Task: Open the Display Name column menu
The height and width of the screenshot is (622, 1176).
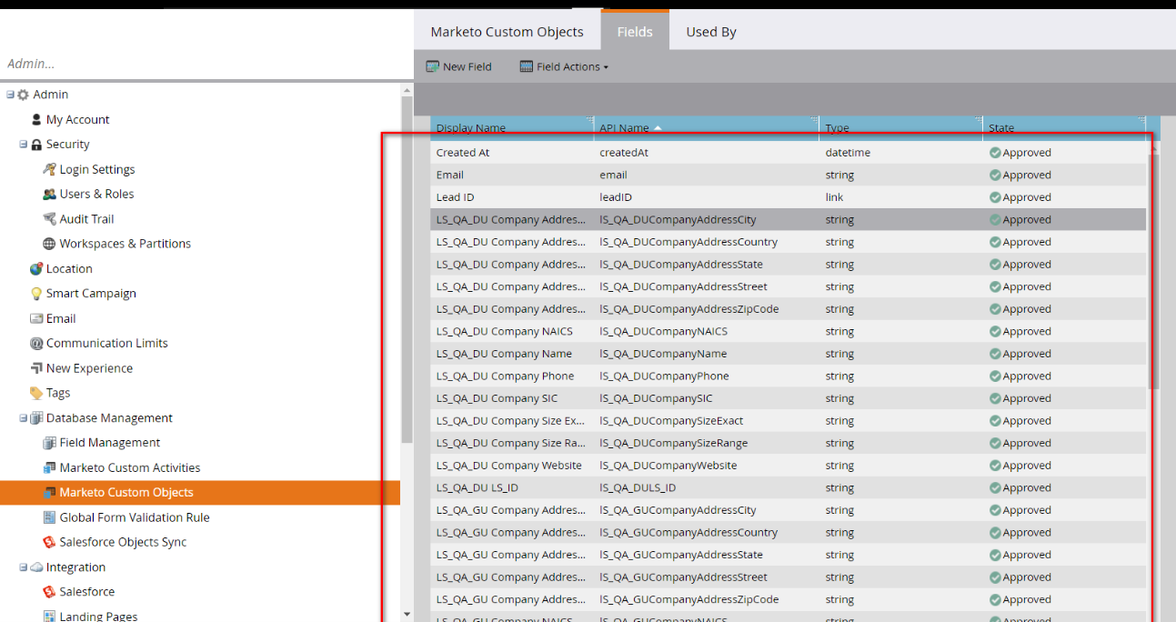Action: click(x=589, y=120)
